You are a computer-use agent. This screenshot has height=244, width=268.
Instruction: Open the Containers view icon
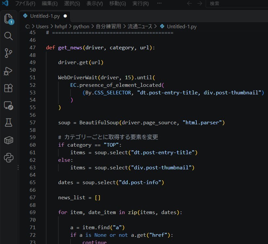[x=9, y=140]
